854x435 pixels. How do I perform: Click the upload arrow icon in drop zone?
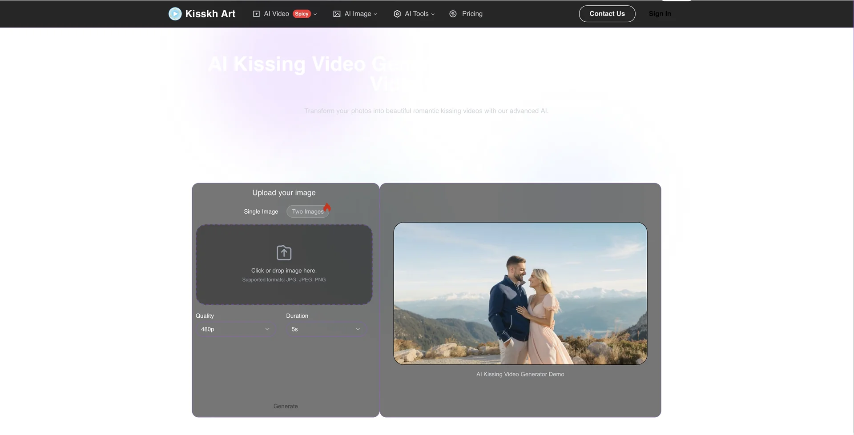[x=284, y=252]
